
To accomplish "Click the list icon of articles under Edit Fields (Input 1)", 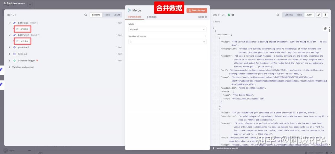I will [x=18, y=29].
